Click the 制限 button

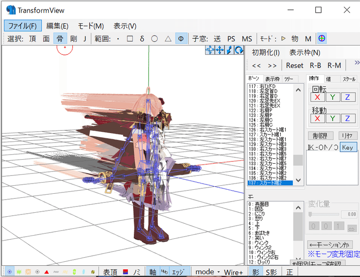point(320,136)
